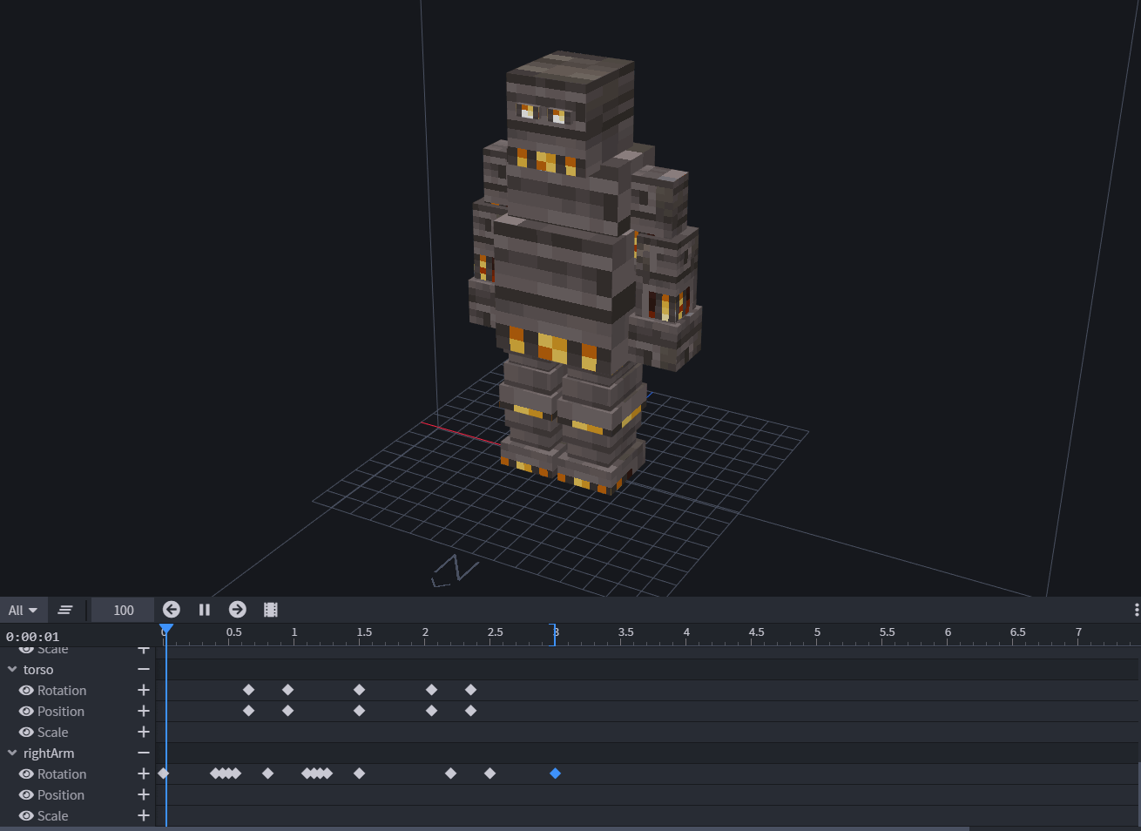Select the rightArm Position channel label

tap(61, 795)
